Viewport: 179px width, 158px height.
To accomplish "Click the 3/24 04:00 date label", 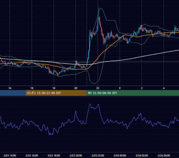I will pos(164,155).
